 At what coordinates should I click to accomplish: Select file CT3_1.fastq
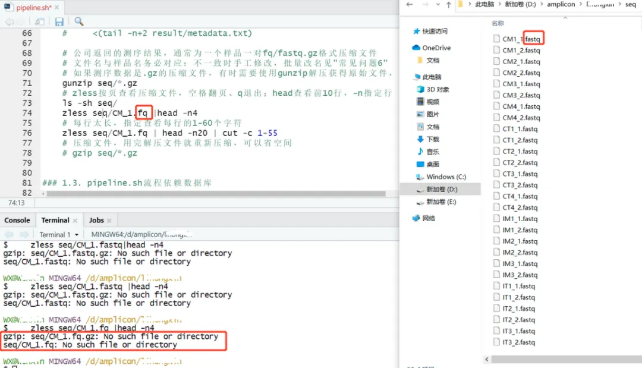click(x=515, y=174)
